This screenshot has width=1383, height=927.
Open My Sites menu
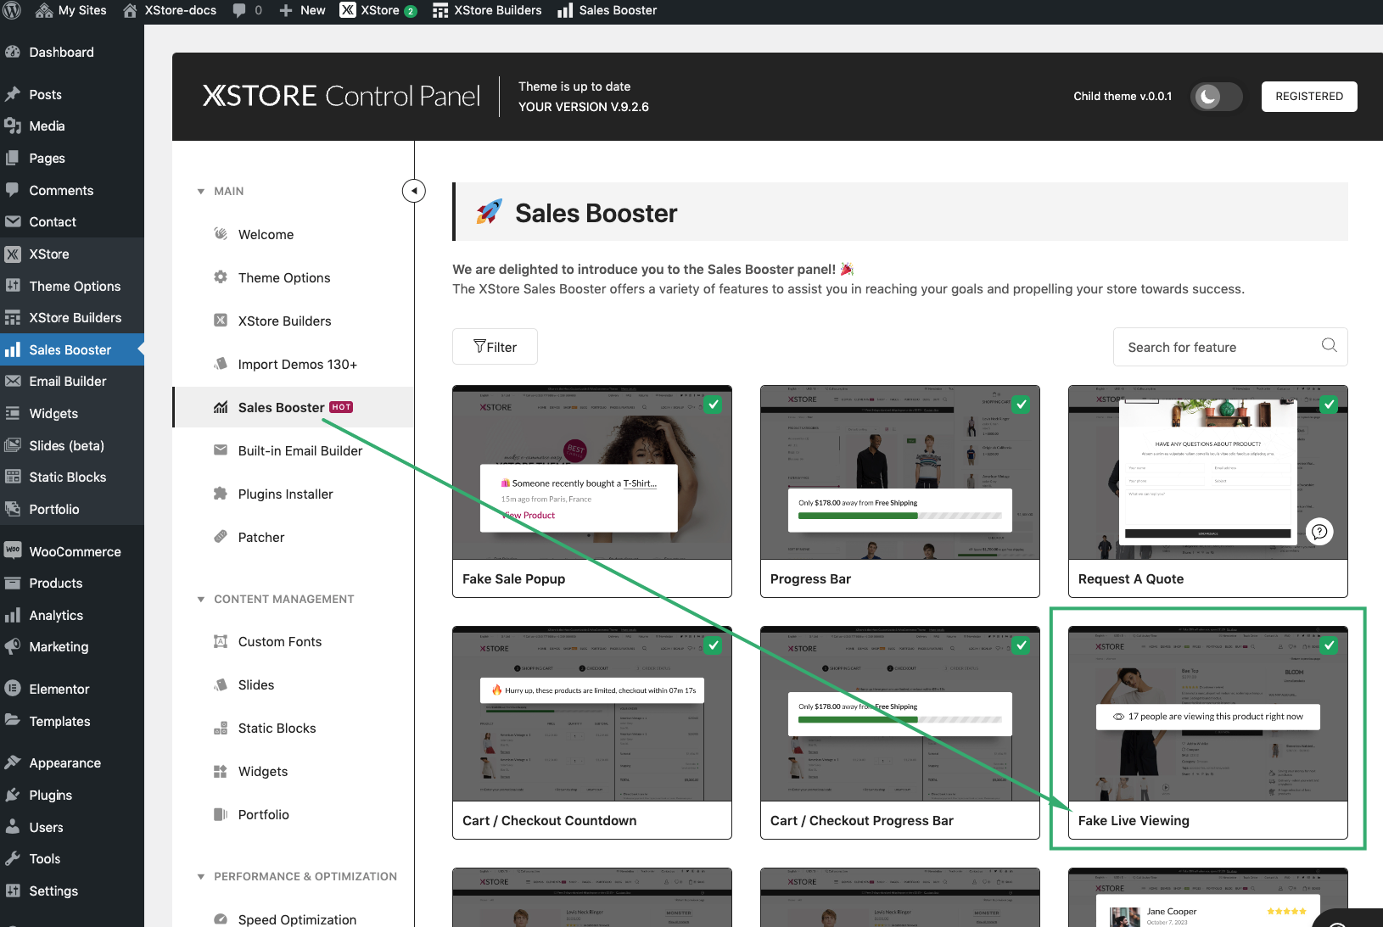click(71, 10)
